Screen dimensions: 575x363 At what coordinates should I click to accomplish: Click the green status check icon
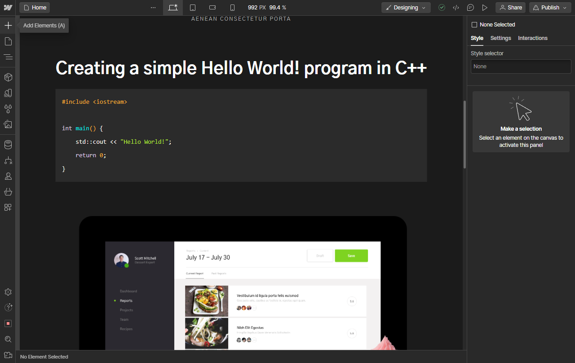(x=442, y=8)
